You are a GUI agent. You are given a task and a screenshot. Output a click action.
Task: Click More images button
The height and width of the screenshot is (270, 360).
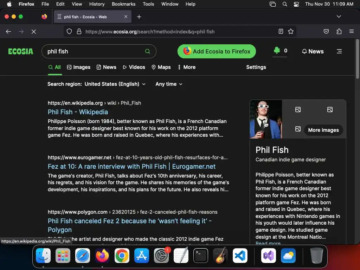tap(323, 130)
